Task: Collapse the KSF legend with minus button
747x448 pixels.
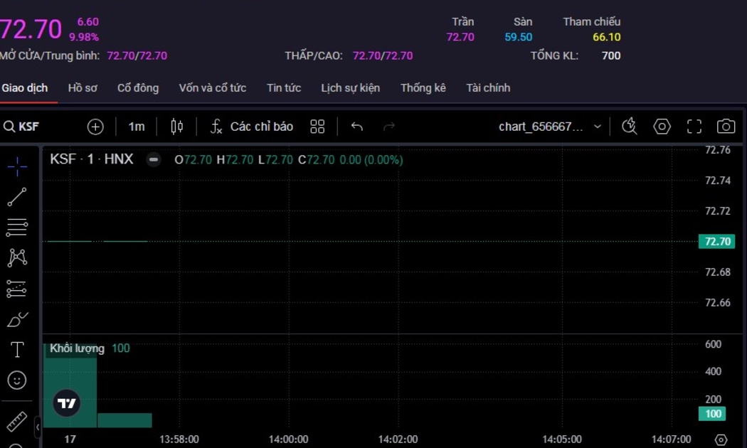Action: click(x=154, y=160)
